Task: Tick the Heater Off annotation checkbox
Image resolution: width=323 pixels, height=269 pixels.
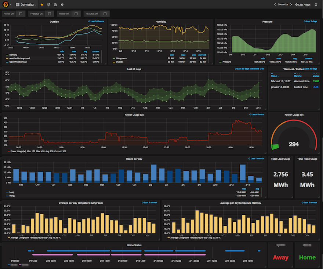Action: 76,14
